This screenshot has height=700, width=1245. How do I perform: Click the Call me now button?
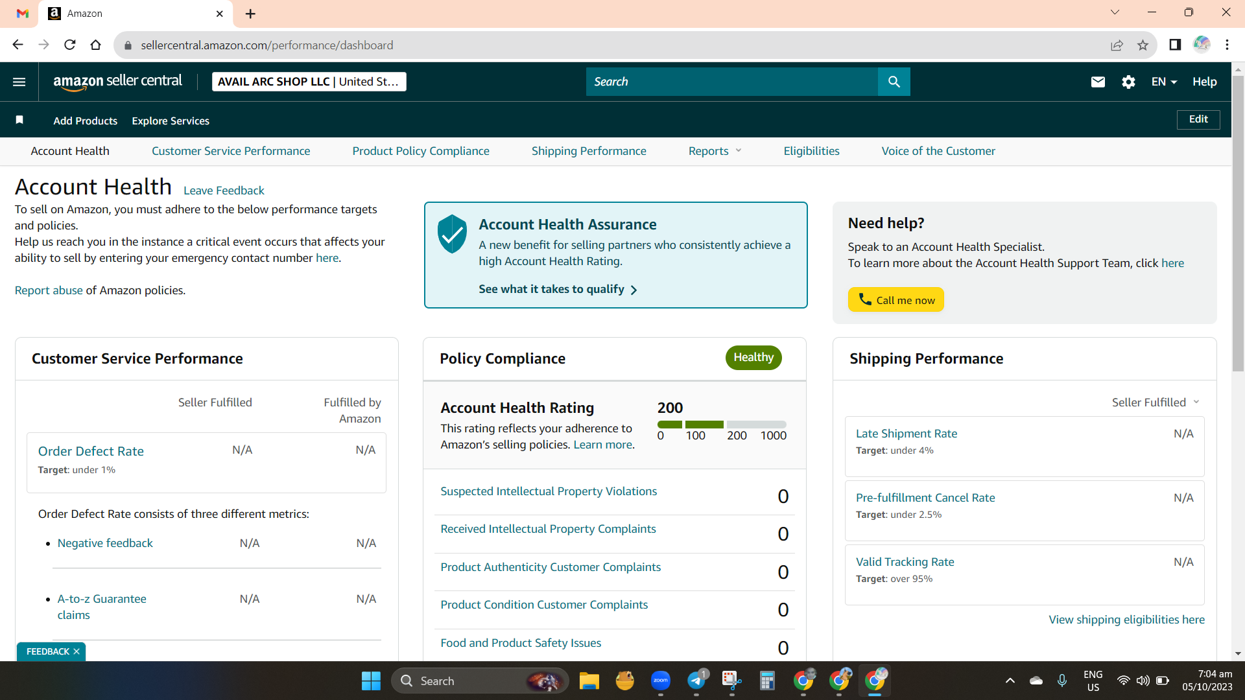point(896,299)
